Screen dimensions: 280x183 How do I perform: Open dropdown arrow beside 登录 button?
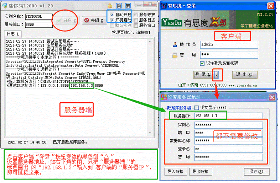pyautogui.click(x=216, y=75)
